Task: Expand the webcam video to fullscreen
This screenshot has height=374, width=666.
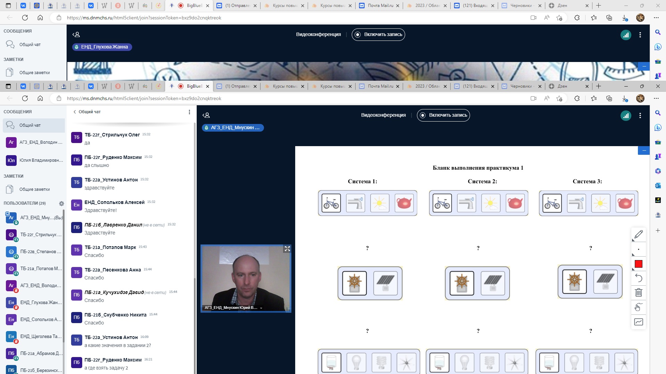Action: pos(287,249)
